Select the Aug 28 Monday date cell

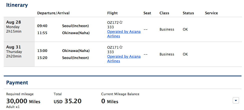click(x=19, y=29)
